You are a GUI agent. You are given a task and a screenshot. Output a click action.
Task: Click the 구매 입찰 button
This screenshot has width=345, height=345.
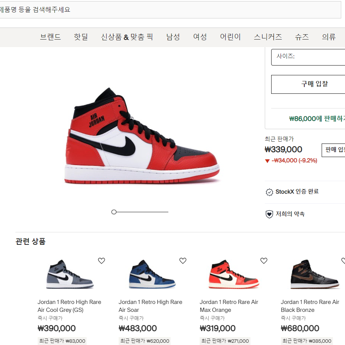[x=308, y=84]
